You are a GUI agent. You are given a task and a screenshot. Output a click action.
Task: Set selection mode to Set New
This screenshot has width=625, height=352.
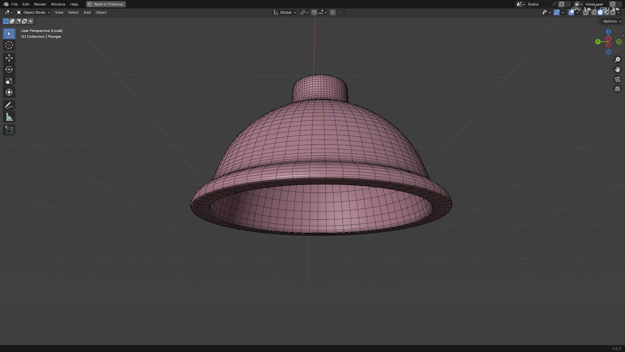(6, 21)
